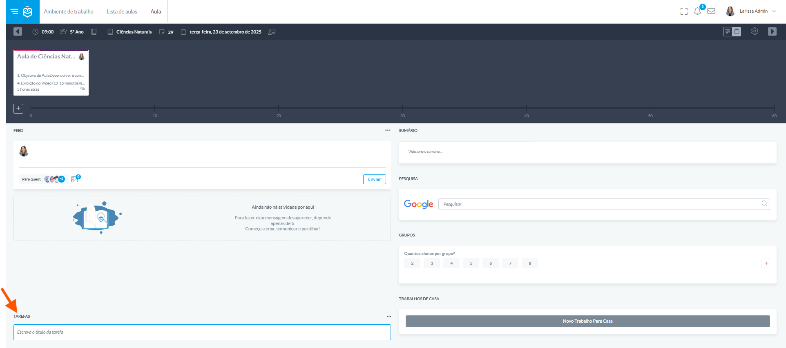Open Tarefas options three-dot menu
Screen dimensions: 786x348
point(389,317)
